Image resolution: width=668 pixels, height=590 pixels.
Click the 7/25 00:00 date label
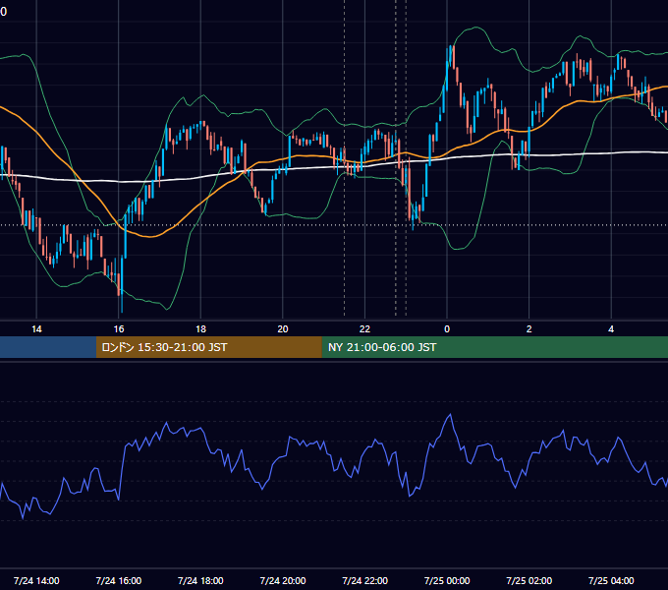[447, 580]
